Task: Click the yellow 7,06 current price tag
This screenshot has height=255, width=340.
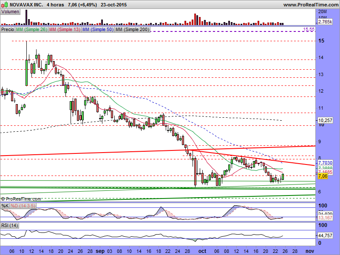Action: click(x=323, y=176)
